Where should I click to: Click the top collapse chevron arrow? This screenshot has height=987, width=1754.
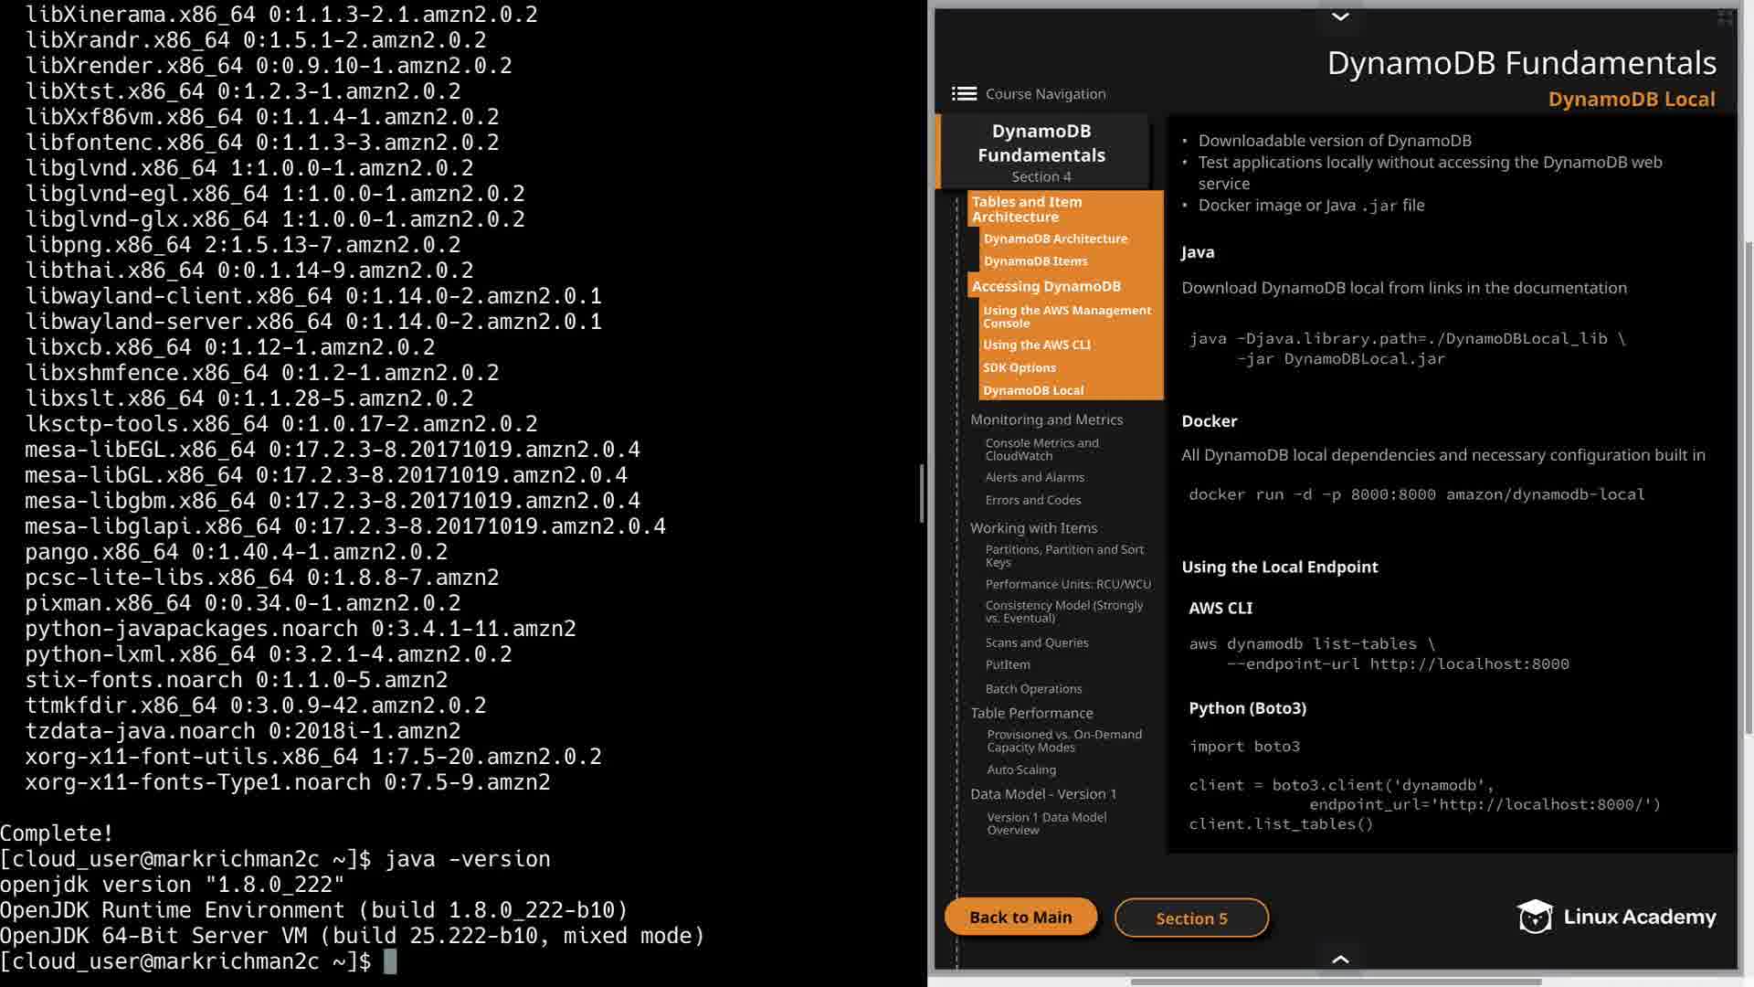pyautogui.click(x=1340, y=16)
